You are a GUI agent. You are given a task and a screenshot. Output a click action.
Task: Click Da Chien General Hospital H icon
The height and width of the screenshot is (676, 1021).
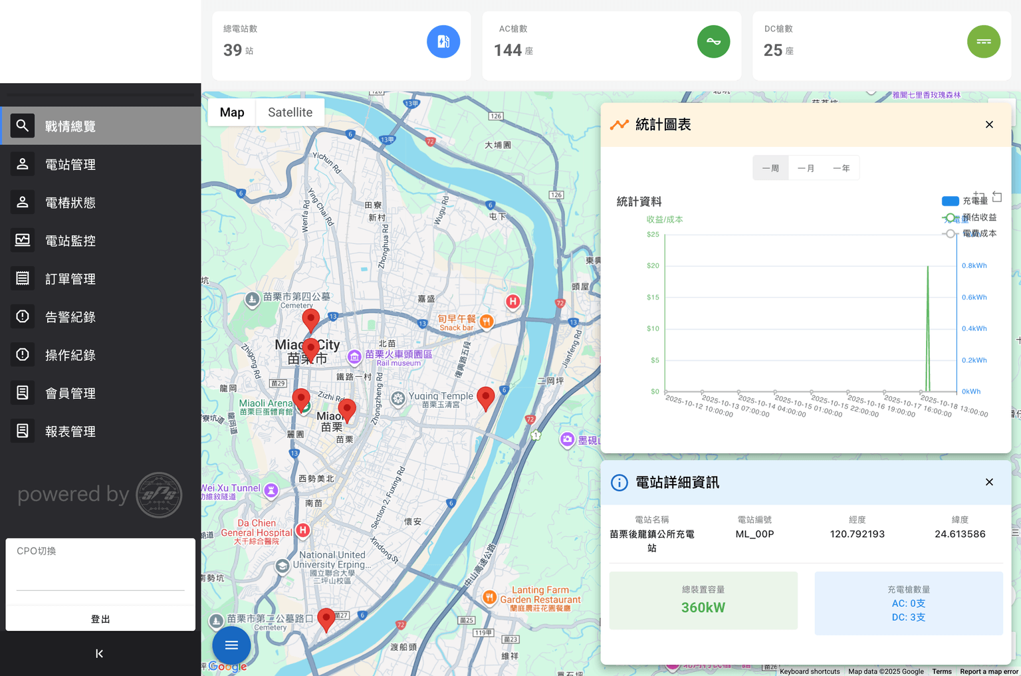click(303, 530)
